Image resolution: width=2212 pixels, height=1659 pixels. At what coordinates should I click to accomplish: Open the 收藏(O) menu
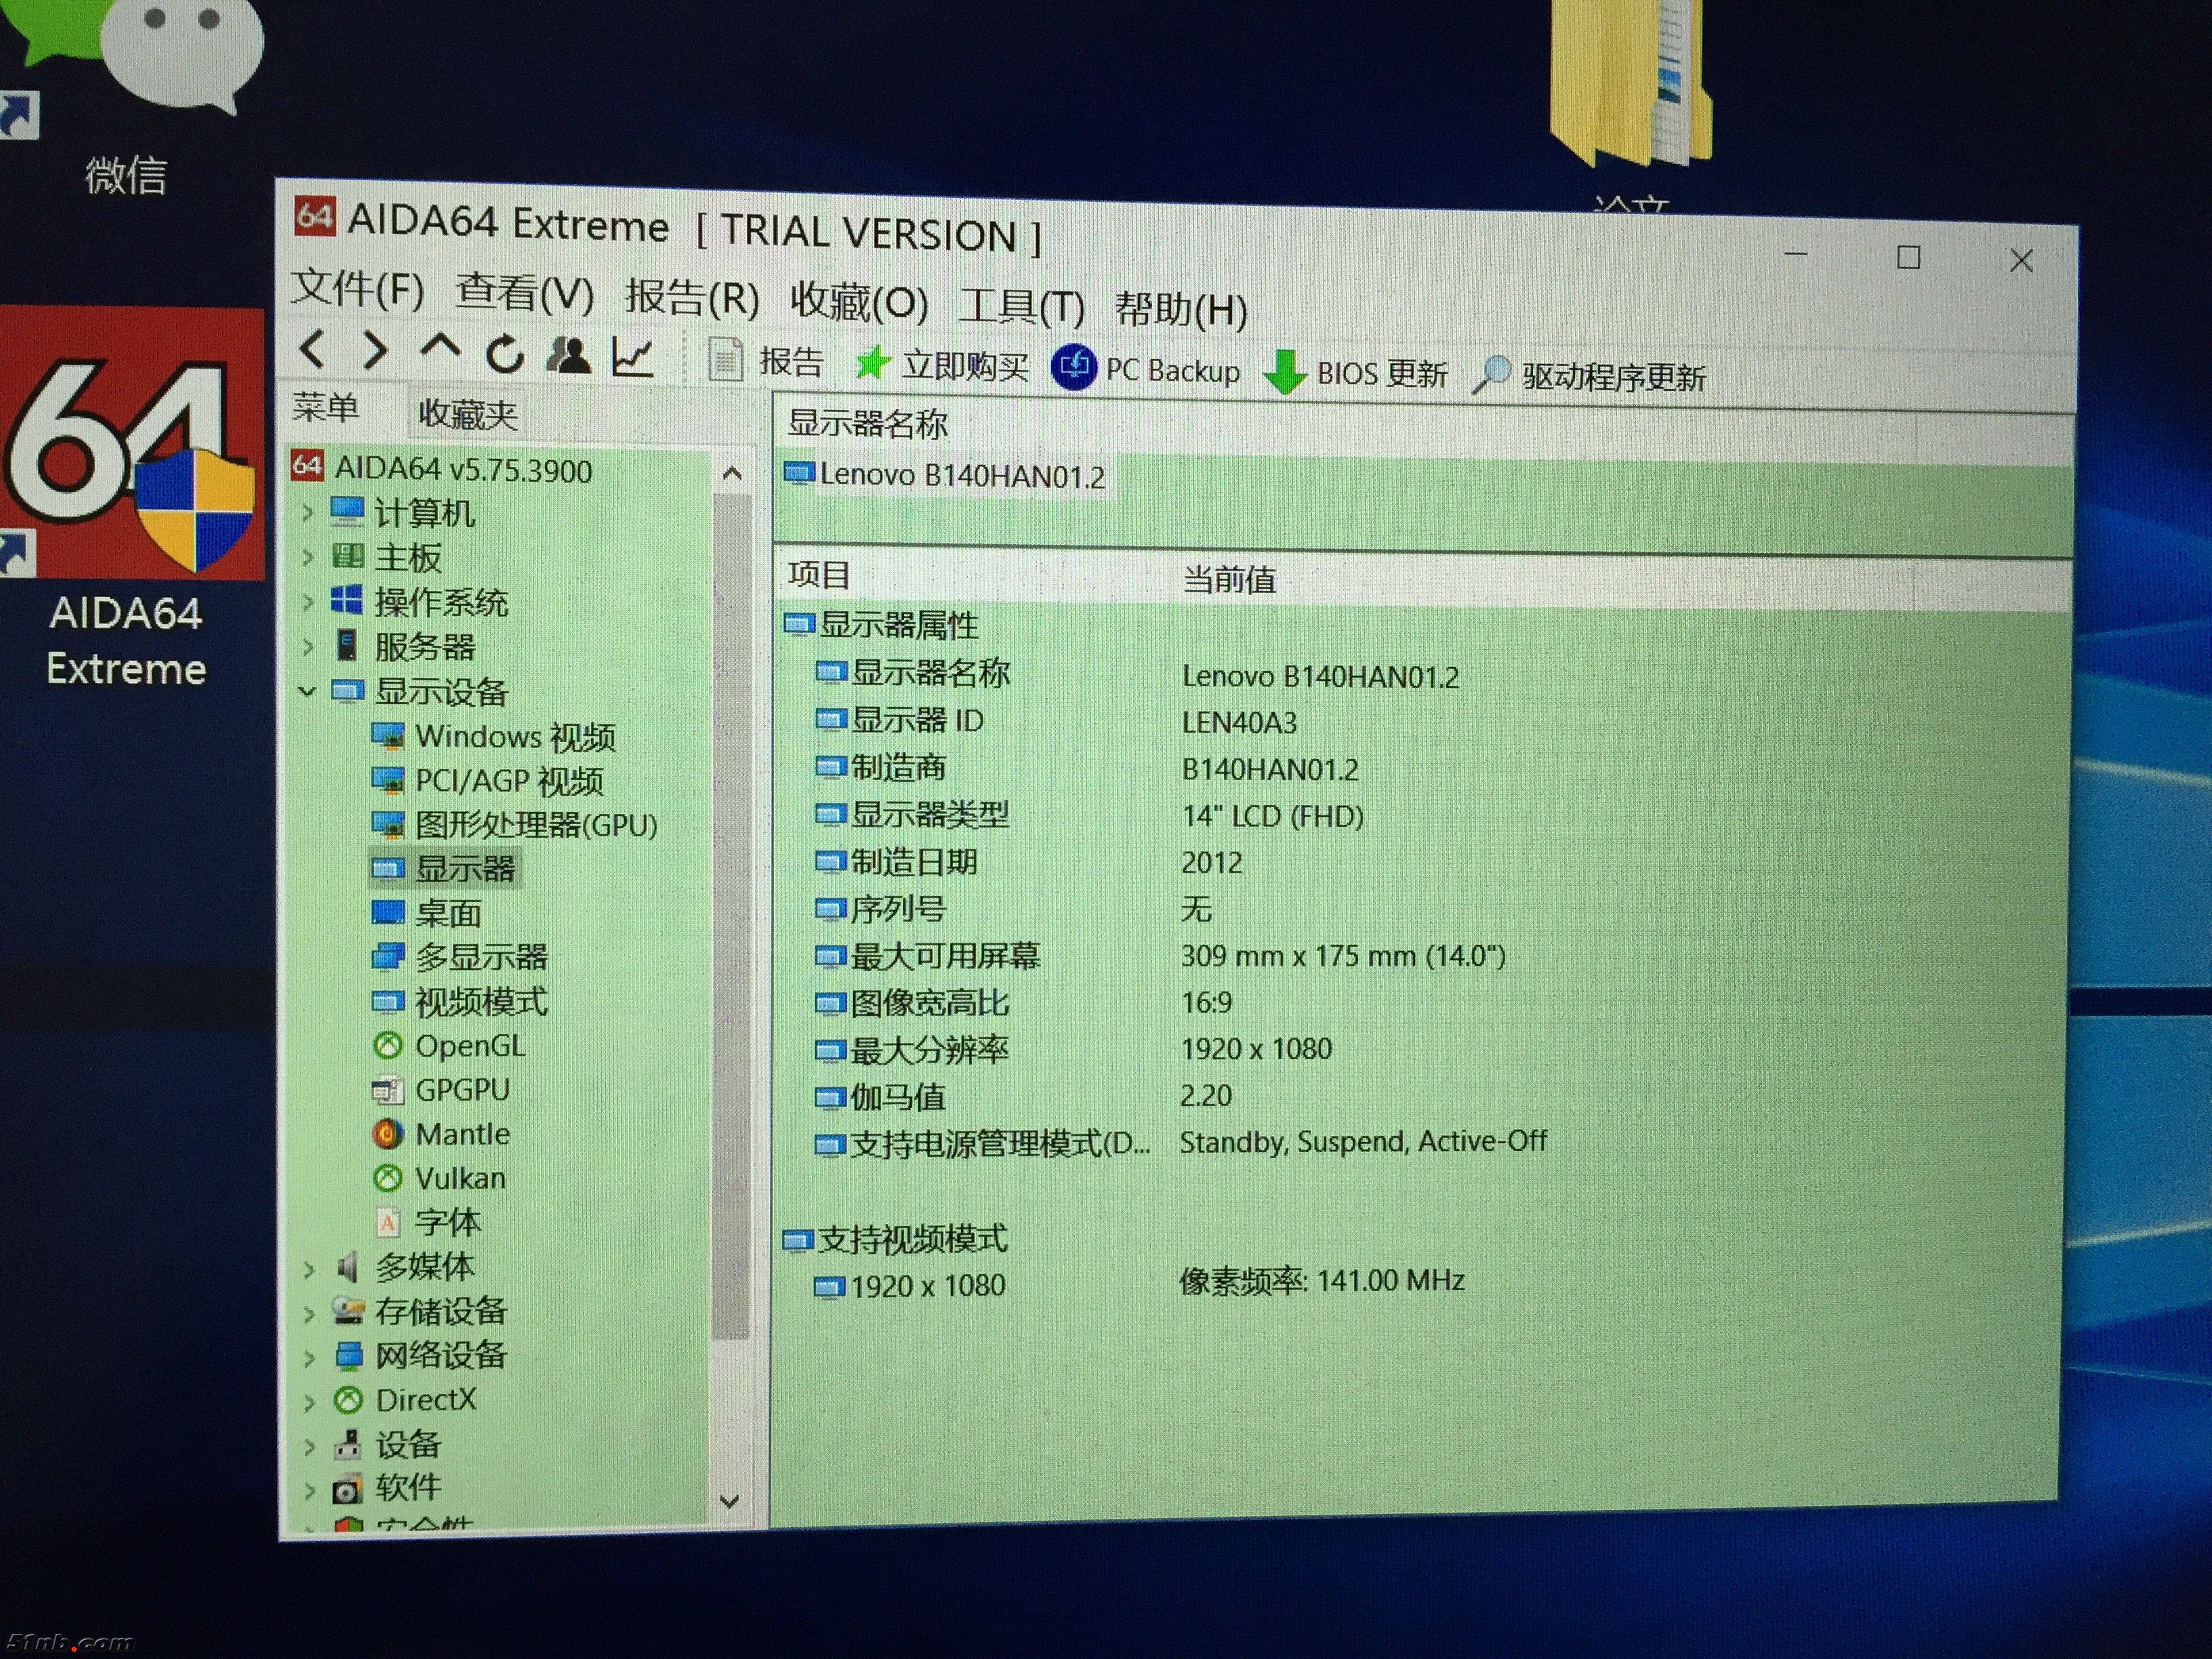(x=859, y=302)
